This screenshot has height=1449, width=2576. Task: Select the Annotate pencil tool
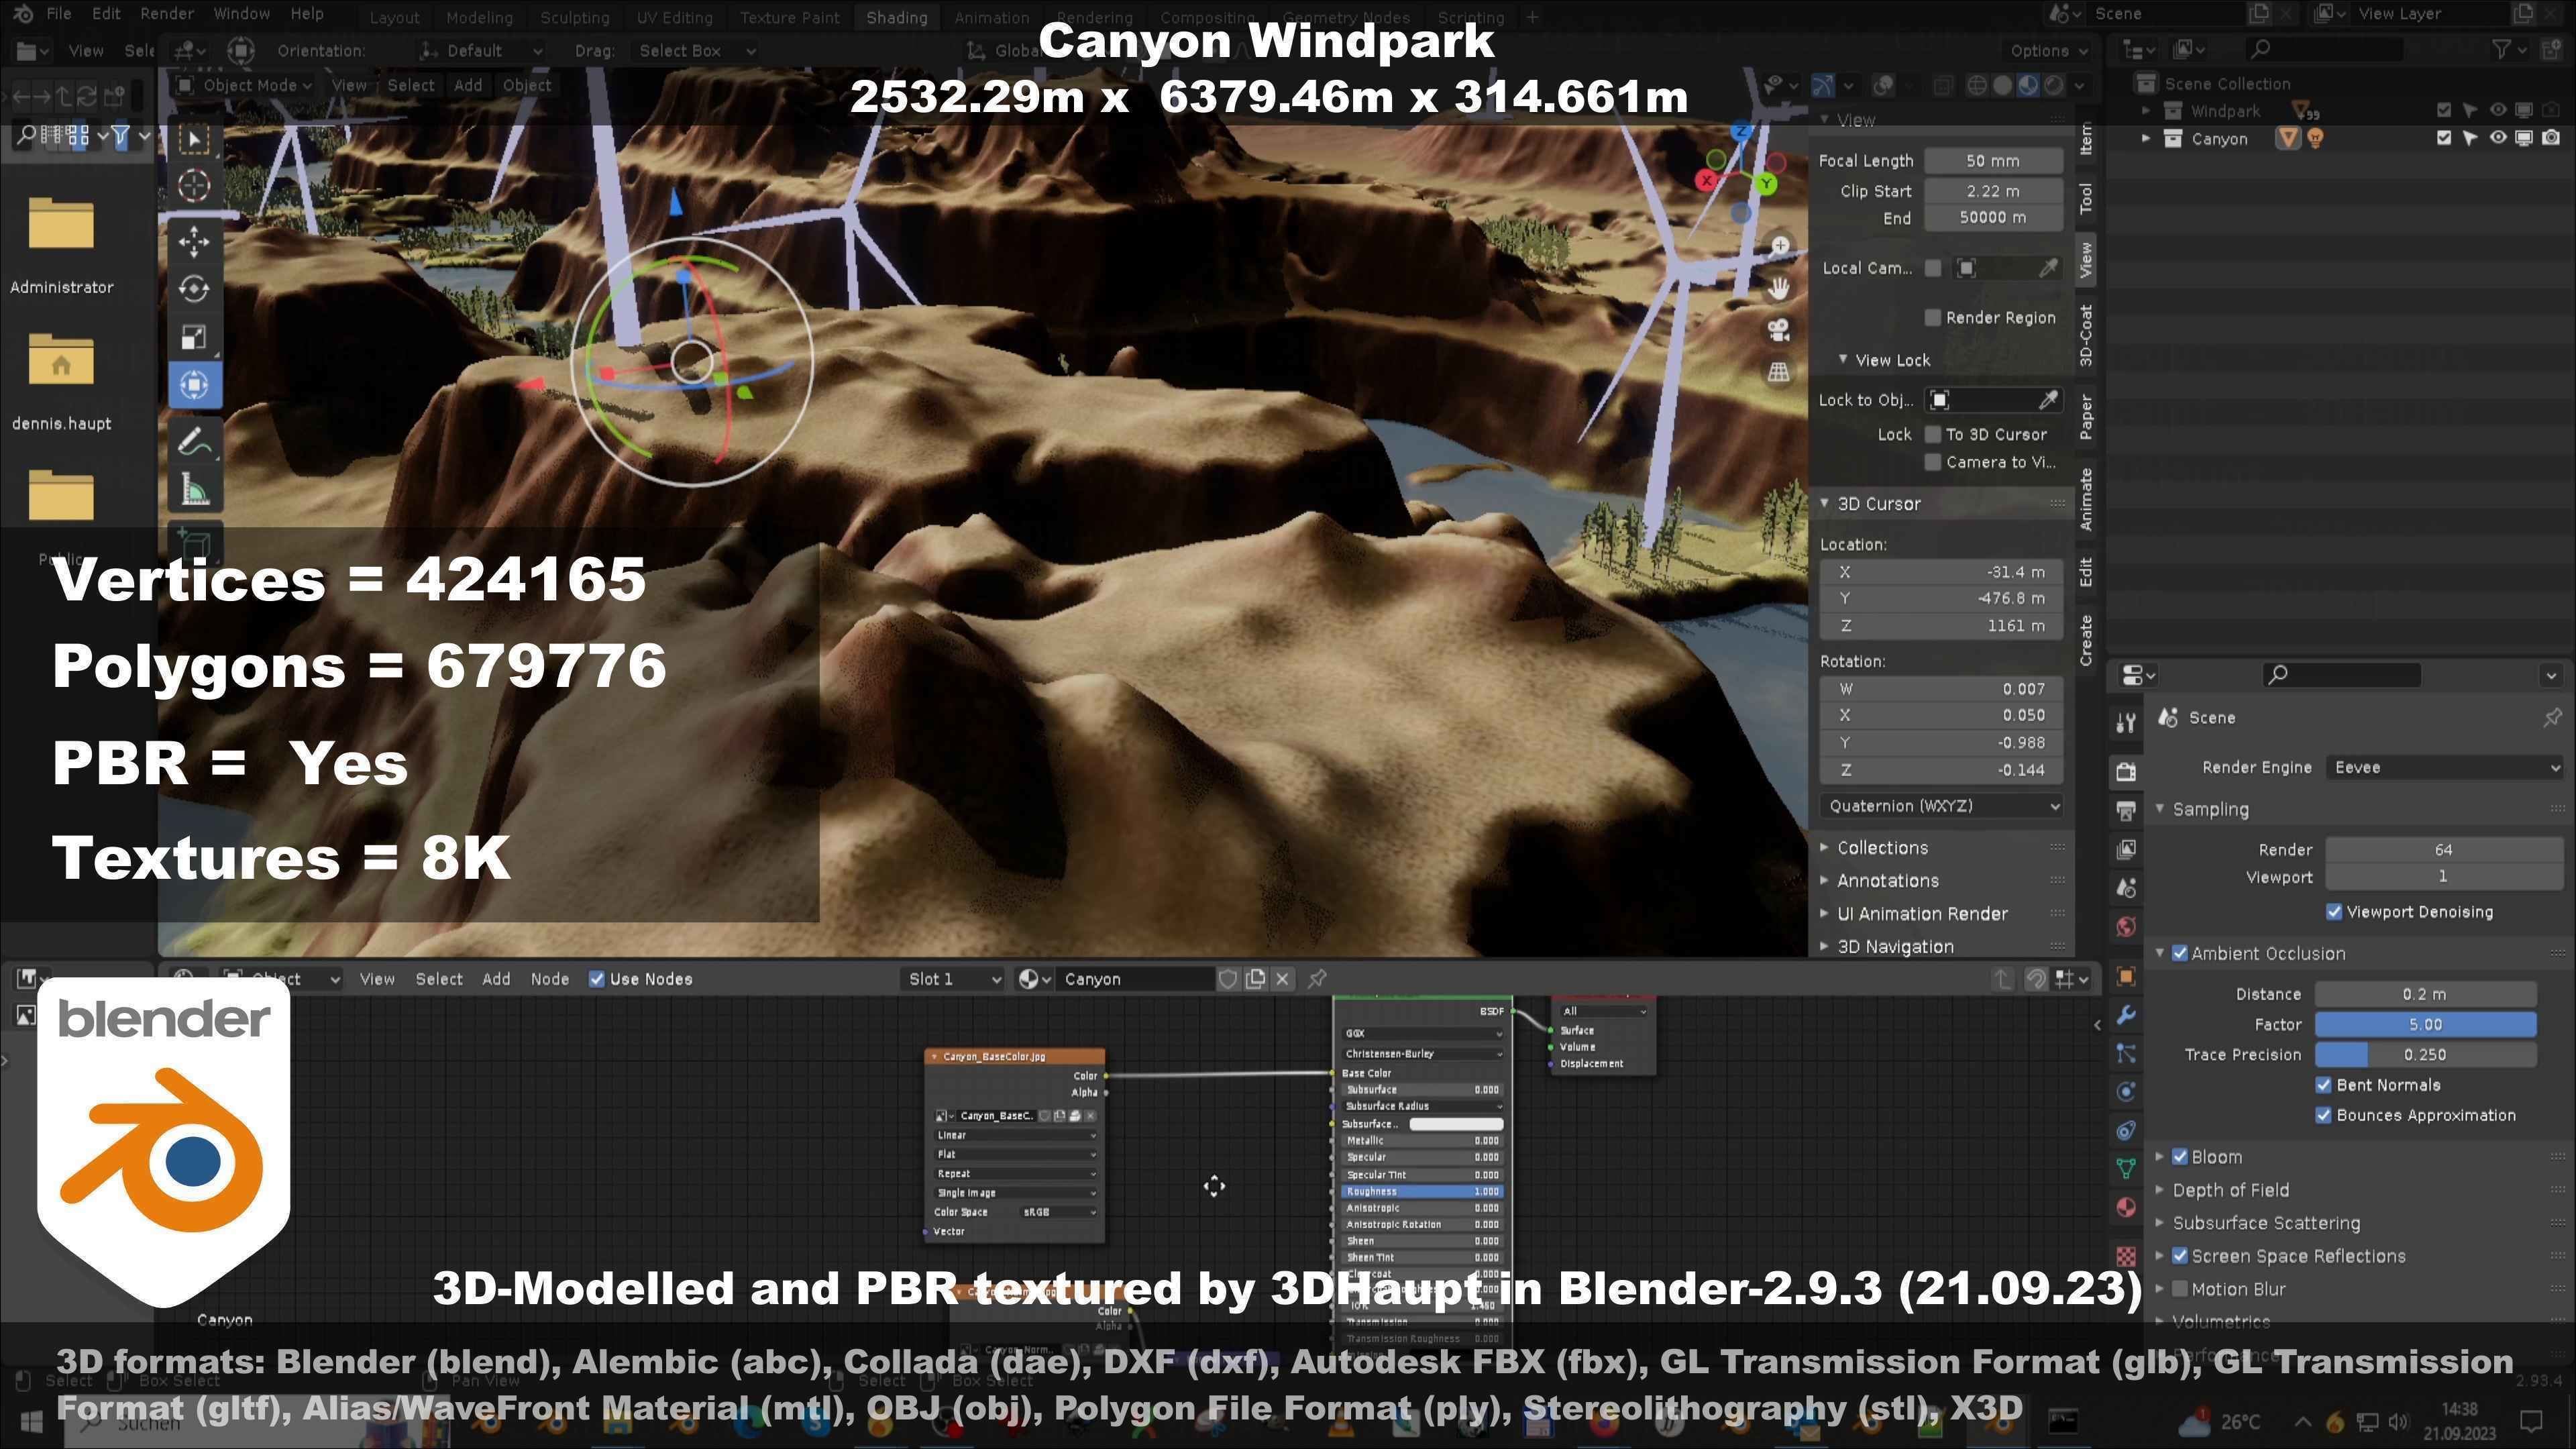click(x=194, y=441)
